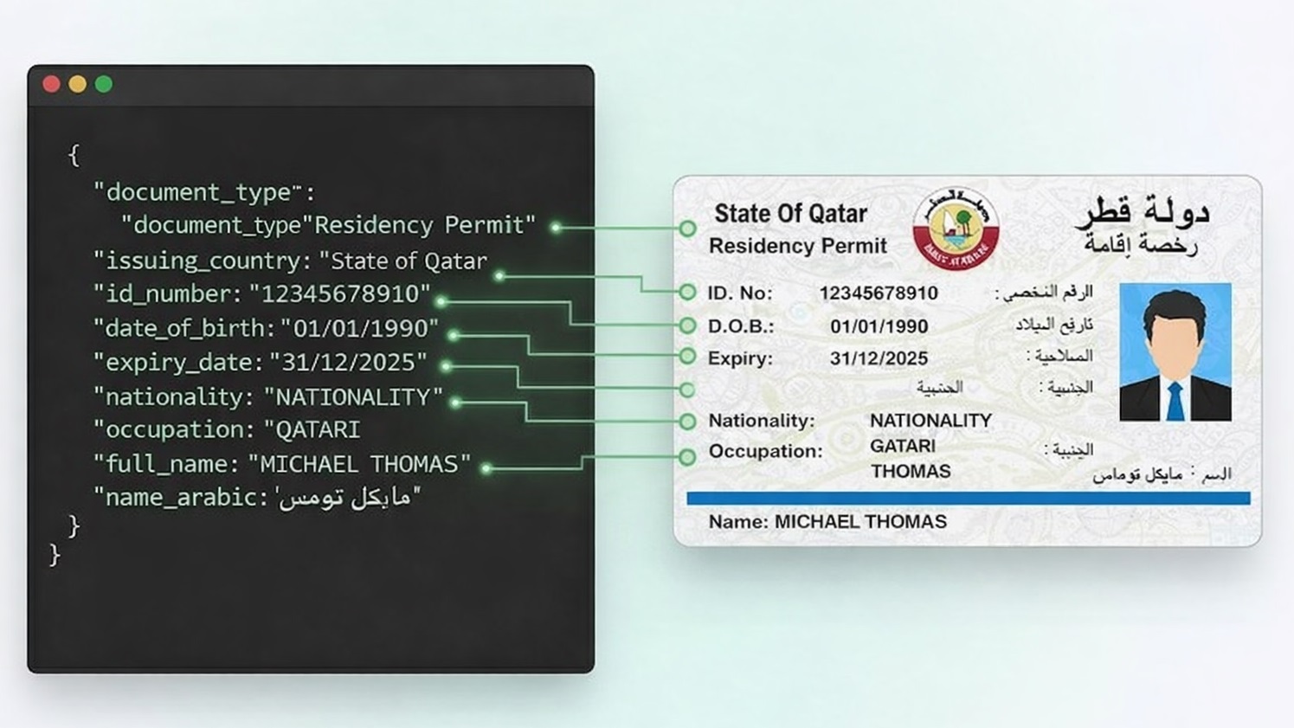Toggle the yellow traffic light button
The height and width of the screenshot is (728, 1294).
point(78,83)
